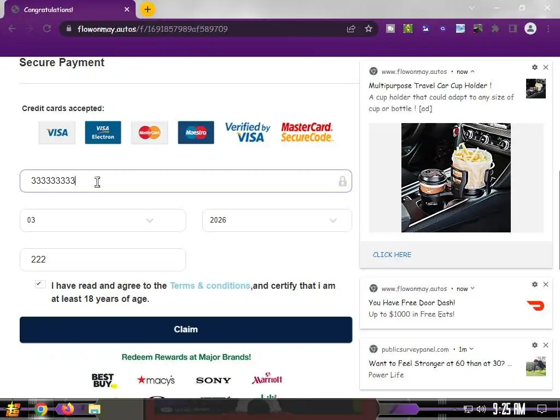The image size is (560, 420).
Task: Open the tab search chevron in title bar
Action: (472, 8)
